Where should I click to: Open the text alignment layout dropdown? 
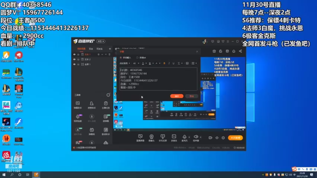[194, 63]
